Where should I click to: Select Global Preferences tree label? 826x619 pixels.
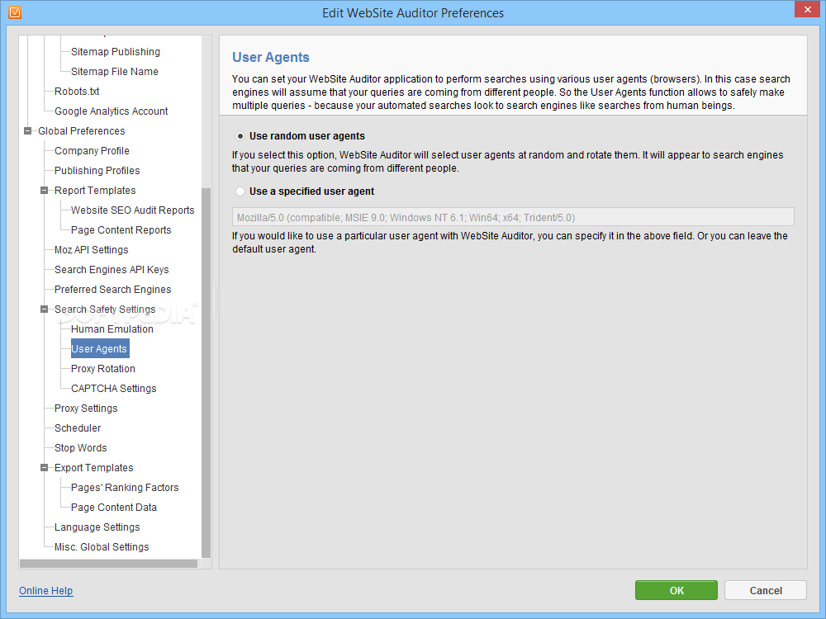tap(82, 131)
